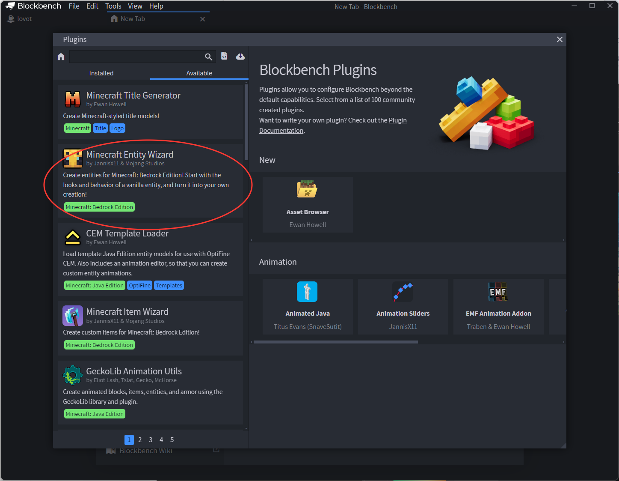Click the Logo tag
Viewport: 619px width, 481px height.
pos(117,128)
